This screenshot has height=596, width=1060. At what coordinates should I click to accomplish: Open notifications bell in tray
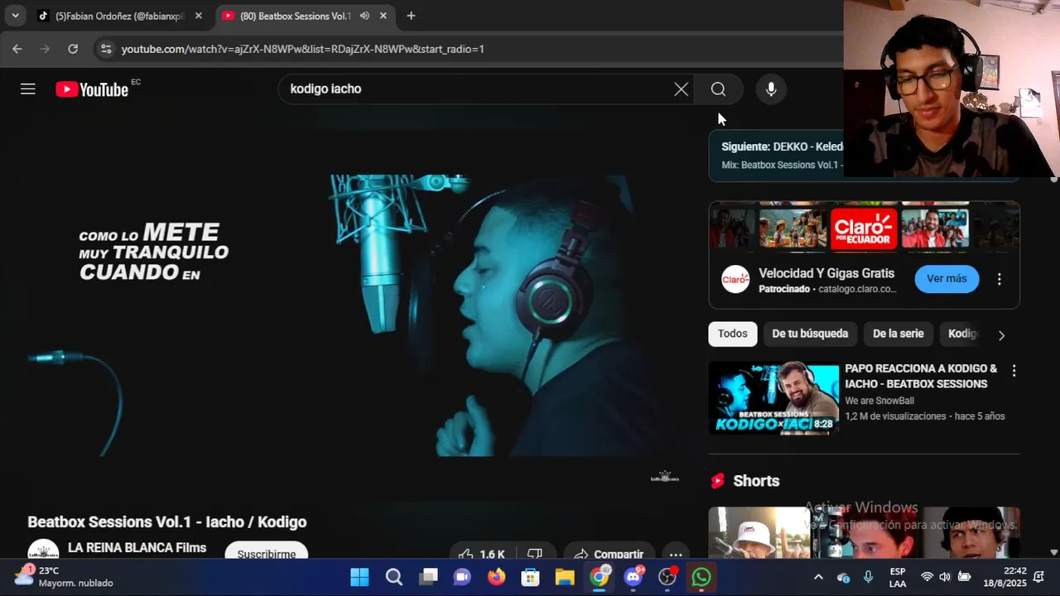pos(1039,577)
